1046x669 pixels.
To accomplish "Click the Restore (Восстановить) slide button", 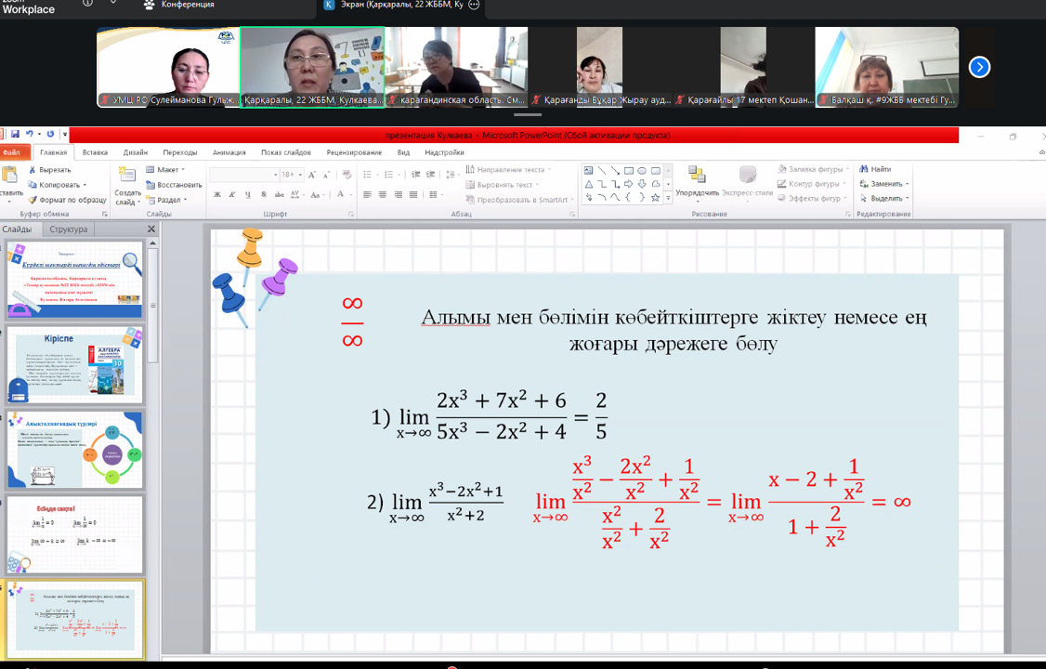I will click(173, 185).
